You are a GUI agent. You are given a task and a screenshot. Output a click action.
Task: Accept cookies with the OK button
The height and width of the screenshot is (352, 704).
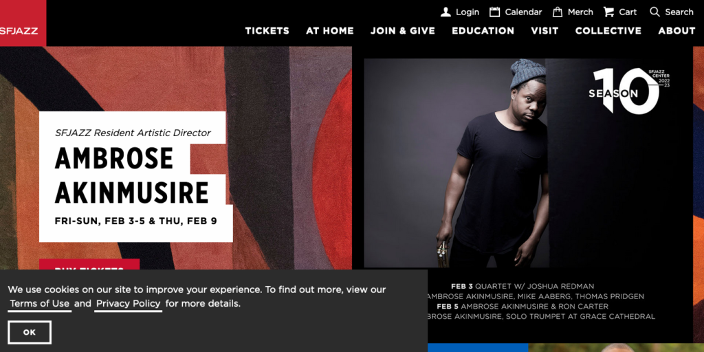pos(30,333)
